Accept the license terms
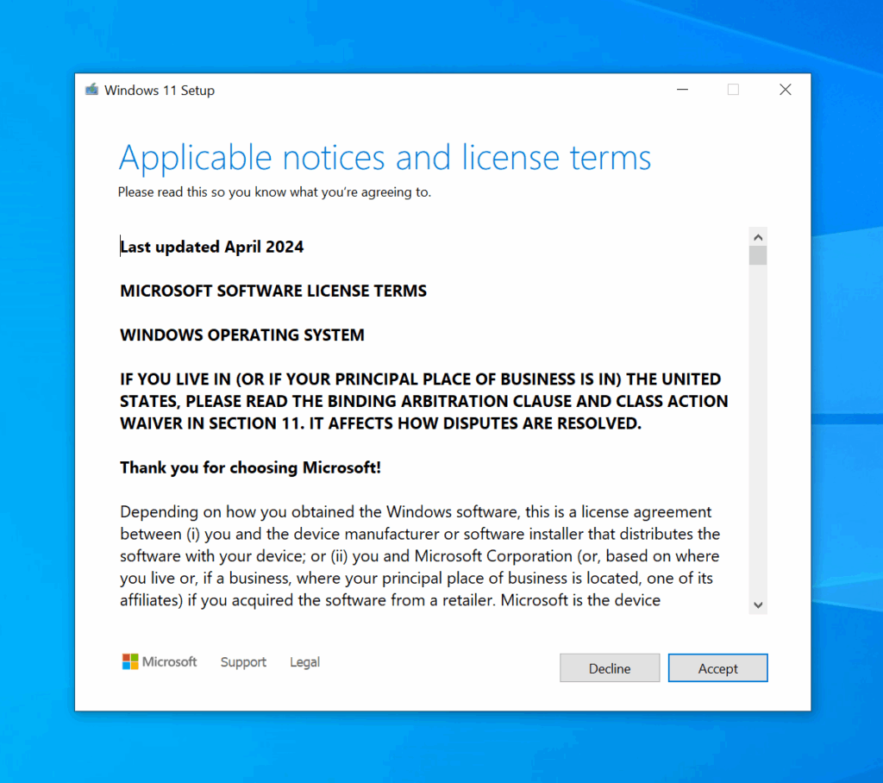The height and width of the screenshot is (783, 883). click(717, 668)
